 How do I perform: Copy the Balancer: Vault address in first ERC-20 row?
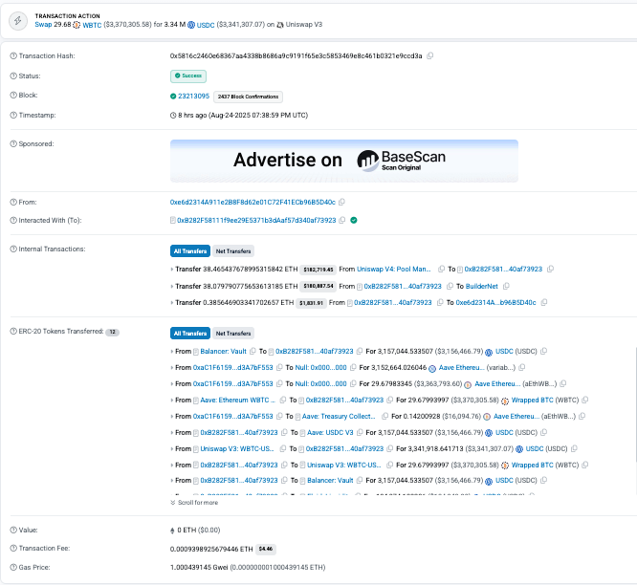click(x=253, y=351)
